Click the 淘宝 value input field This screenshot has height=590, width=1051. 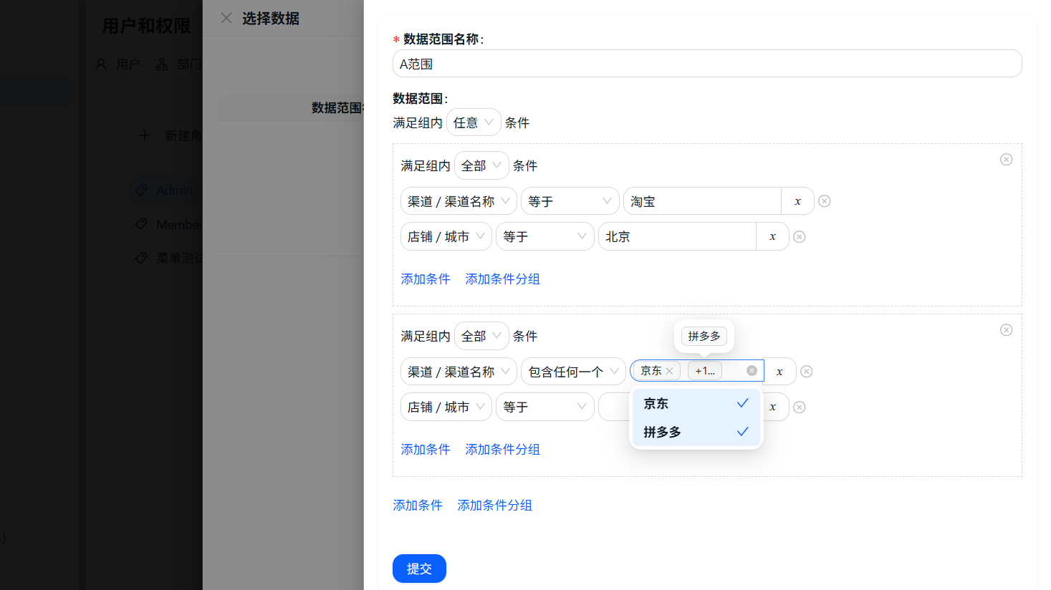click(702, 201)
